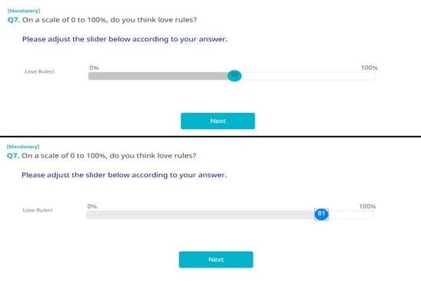Click the blue slider handle showing 81
The height and width of the screenshot is (281, 421).
point(321,214)
